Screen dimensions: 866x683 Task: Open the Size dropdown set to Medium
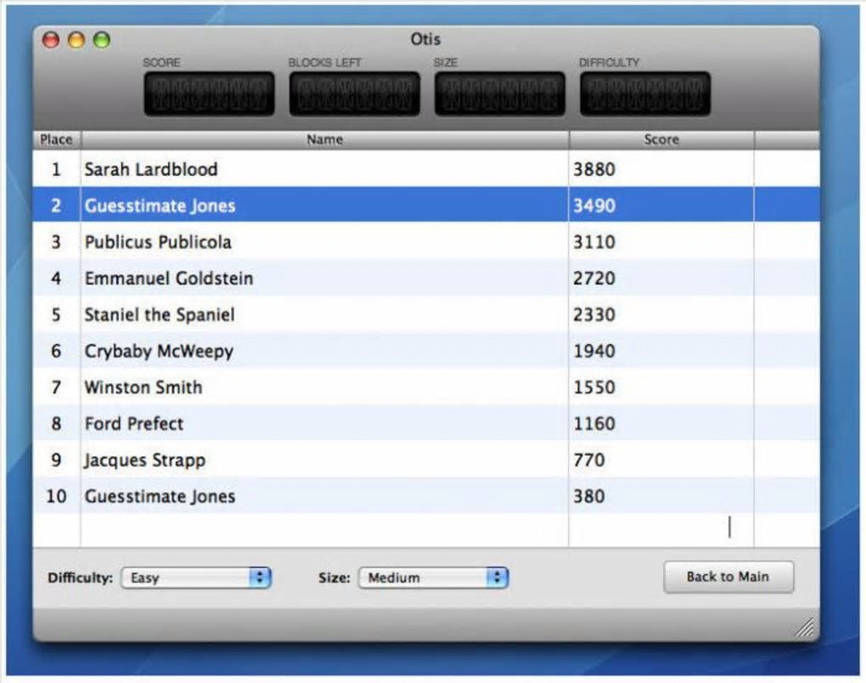(x=433, y=578)
